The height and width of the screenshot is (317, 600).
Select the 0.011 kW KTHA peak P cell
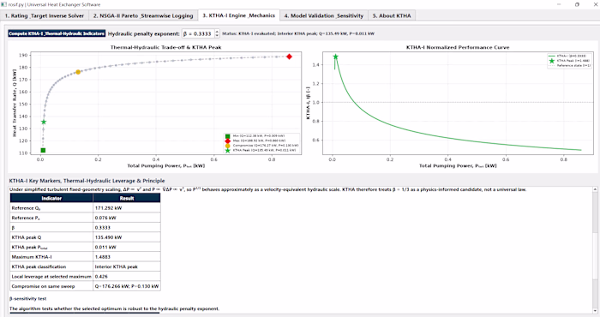pyautogui.click(x=127, y=247)
